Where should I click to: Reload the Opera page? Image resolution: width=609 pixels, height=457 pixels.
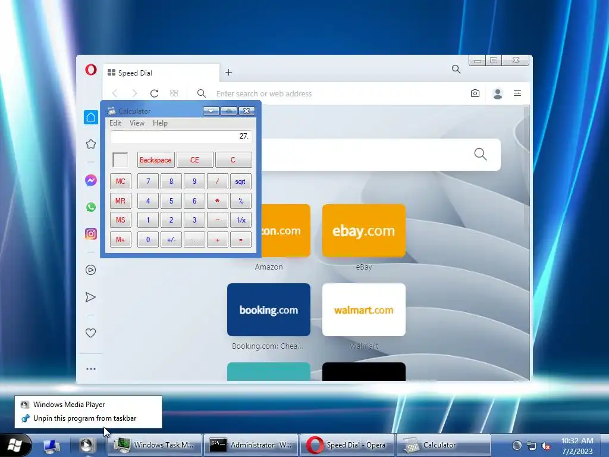click(x=154, y=93)
